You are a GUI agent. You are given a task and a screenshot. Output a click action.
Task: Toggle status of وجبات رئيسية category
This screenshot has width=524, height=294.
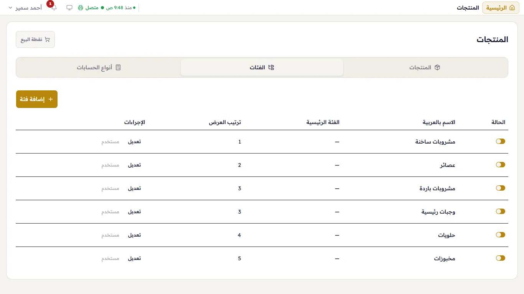coord(501,211)
